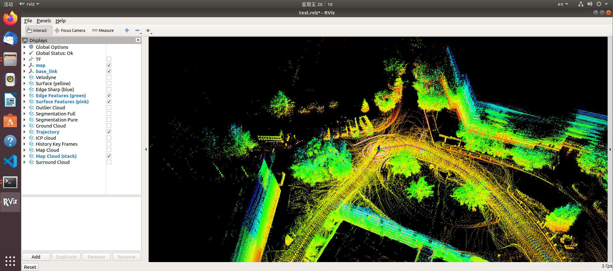Open Thunderbird mail from the dock
The height and width of the screenshot is (271, 613).
10,39
